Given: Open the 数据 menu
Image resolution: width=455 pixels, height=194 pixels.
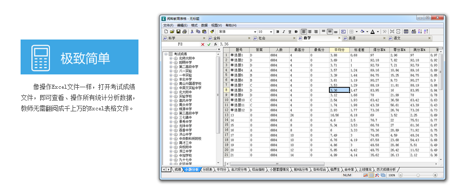Looking at the screenshot, I should pyautogui.click(x=204, y=26).
